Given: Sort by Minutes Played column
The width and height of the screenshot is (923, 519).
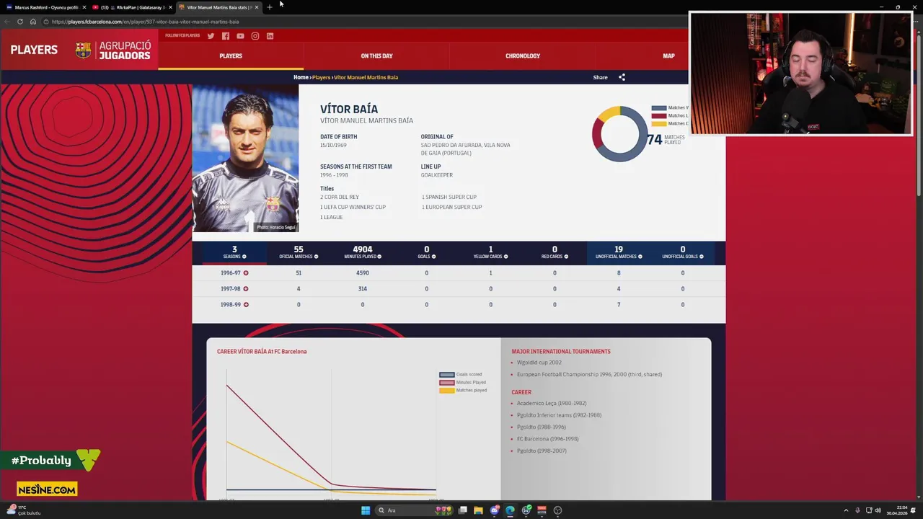Looking at the screenshot, I should pyautogui.click(x=363, y=252).
